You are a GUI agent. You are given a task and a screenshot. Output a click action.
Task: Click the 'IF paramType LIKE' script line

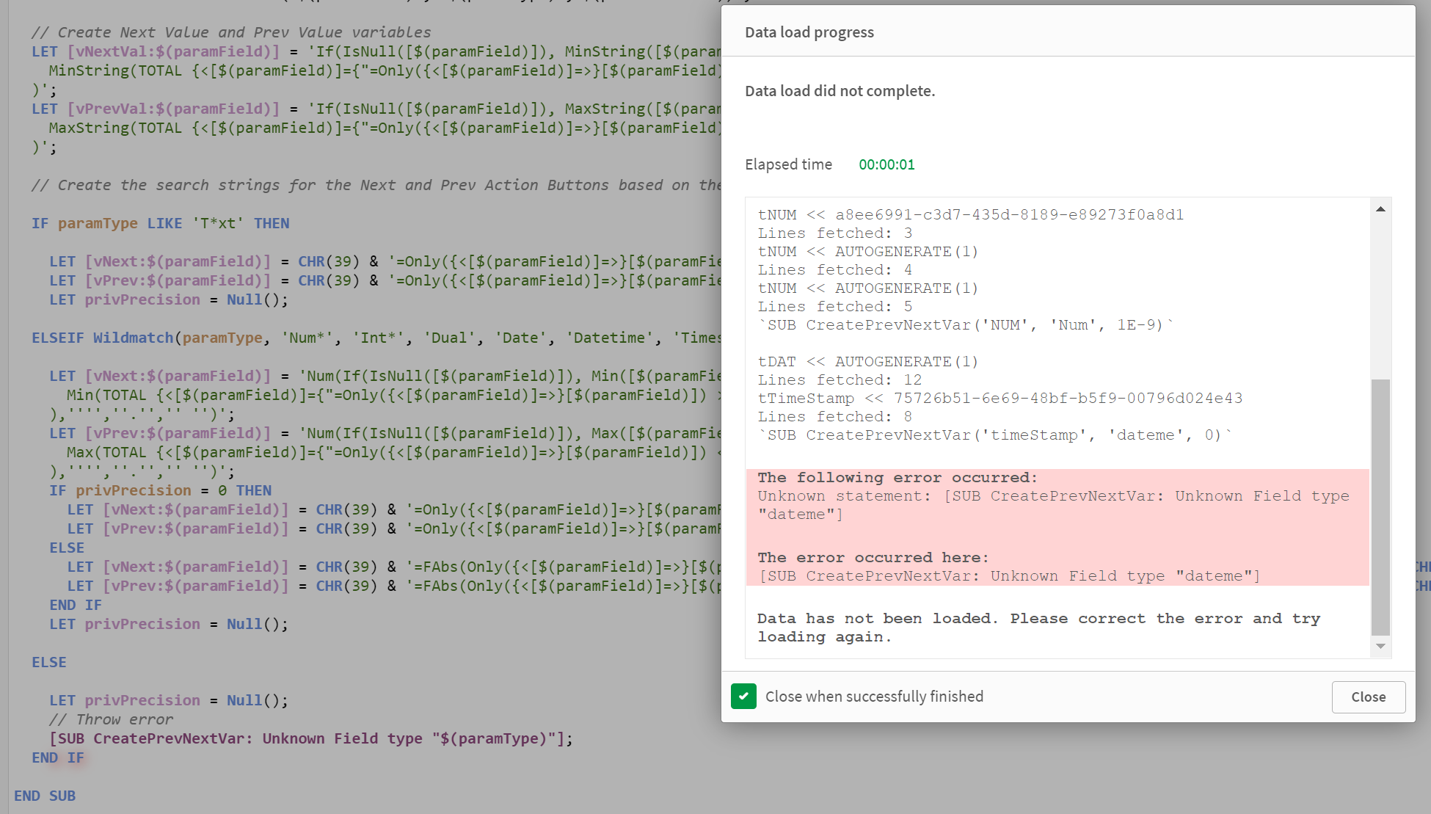pyautogui.click(x=160, y=223)
